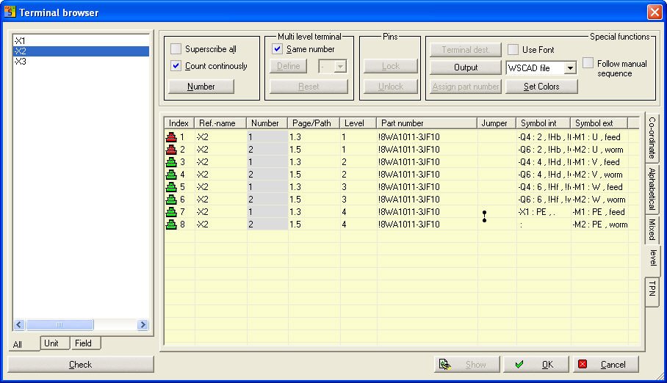Click the Terminal browser title bar app icon
This screenshot has width=667, height=383.
(10, 12)
